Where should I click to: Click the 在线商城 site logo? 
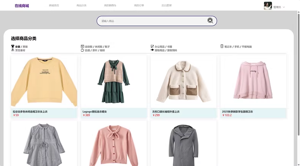[22, 6]
